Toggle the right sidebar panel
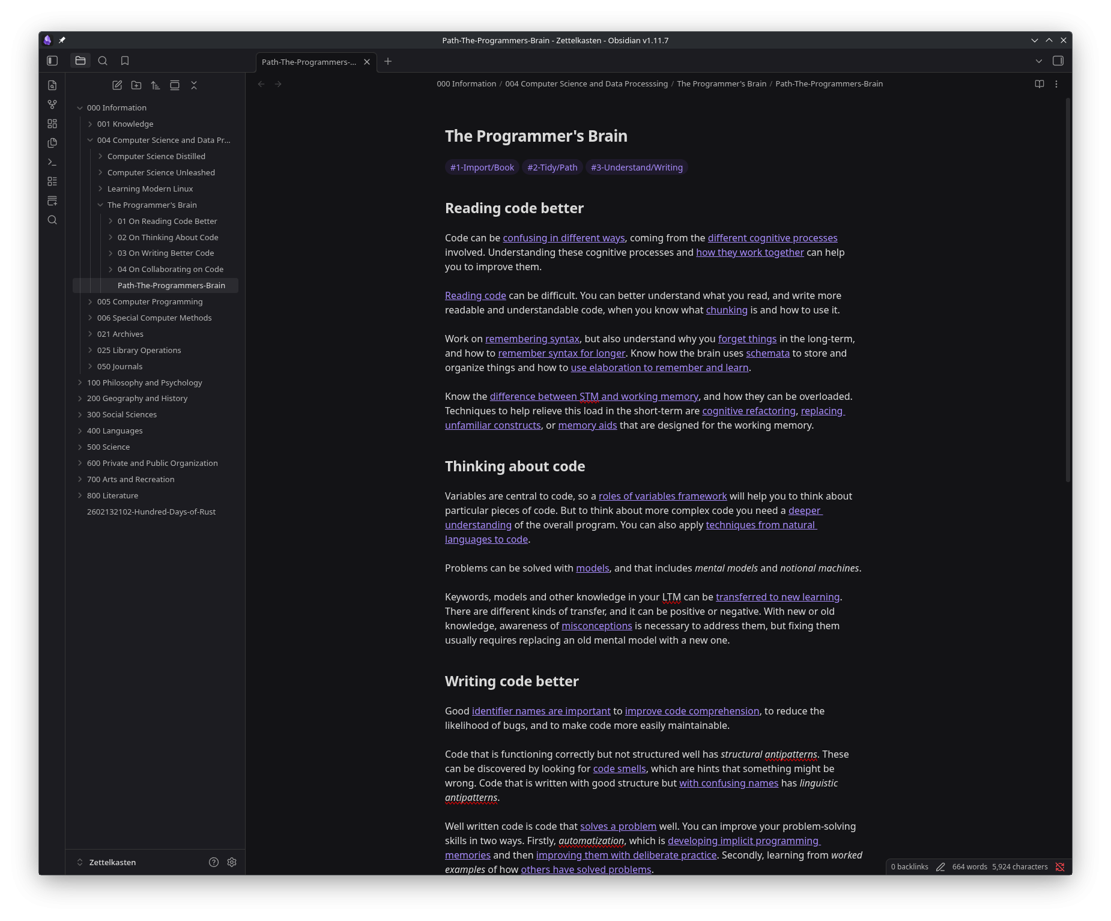This screenshot has height=921, width=1111. (1058, 61)
